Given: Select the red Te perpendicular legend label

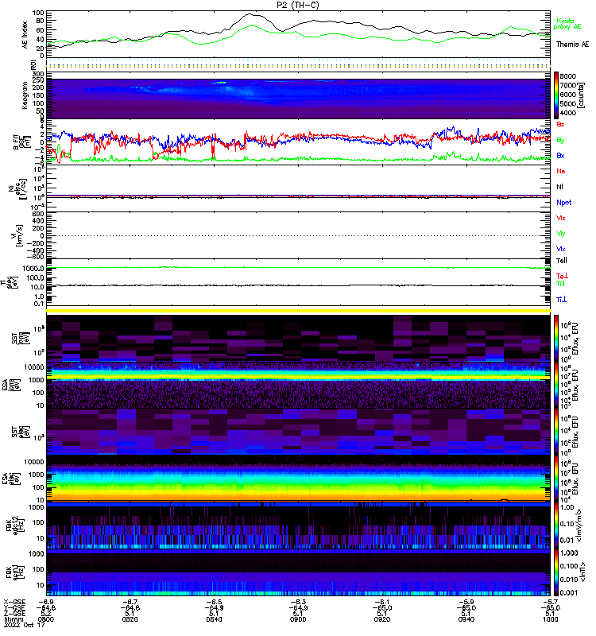Looking at the screenshot, I should click(x=562, y=276).
